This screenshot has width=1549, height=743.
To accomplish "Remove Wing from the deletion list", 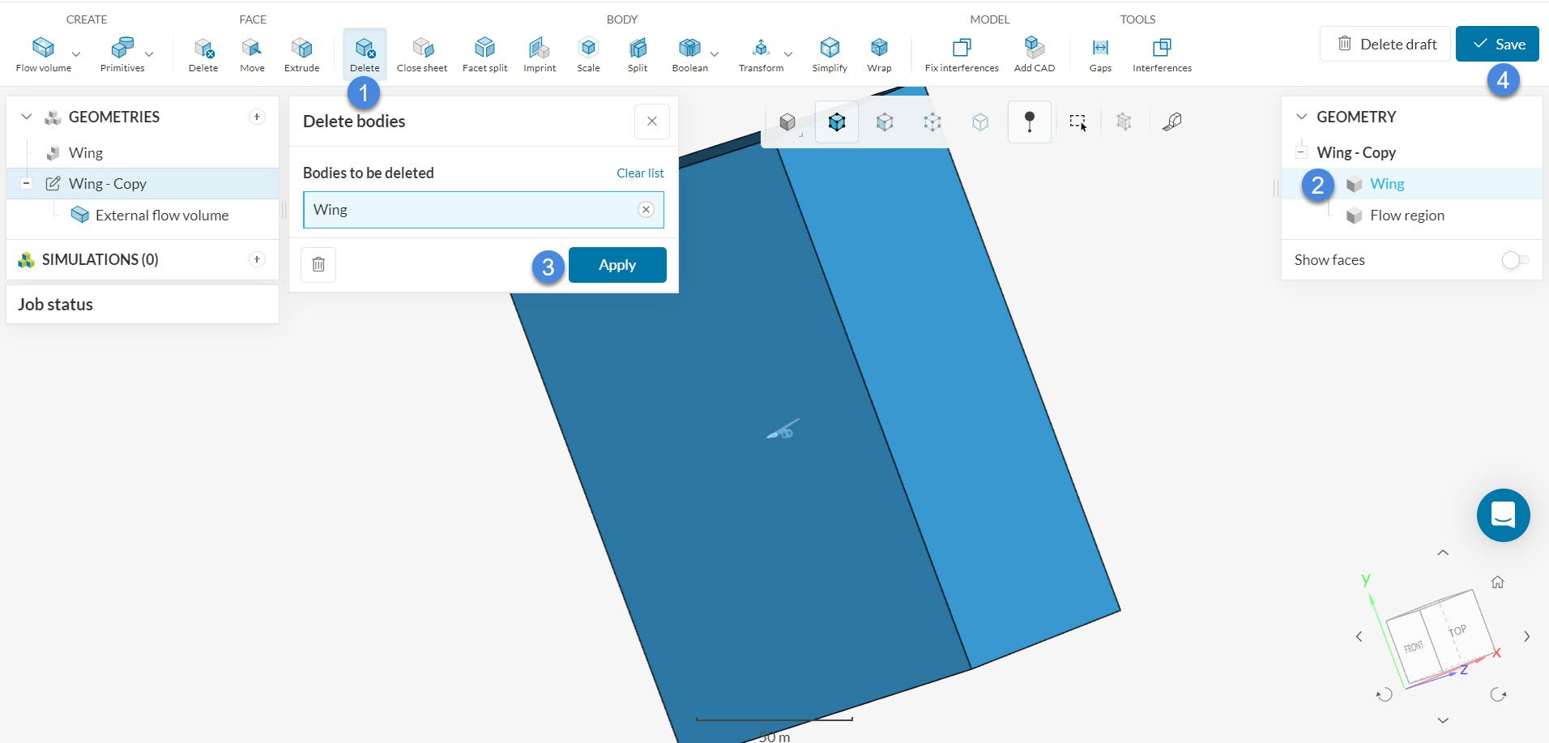I will 646,210.
